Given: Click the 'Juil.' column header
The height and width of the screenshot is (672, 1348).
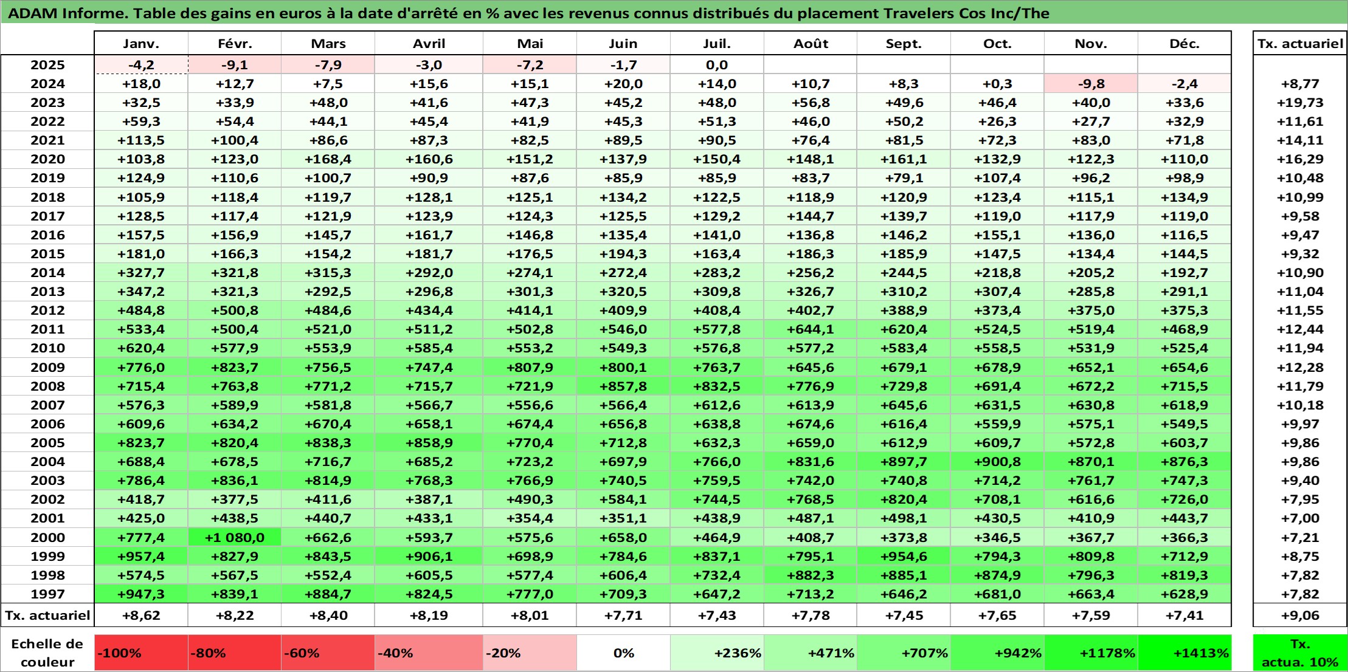Looking at the screenshot, I should coord(717,43).
